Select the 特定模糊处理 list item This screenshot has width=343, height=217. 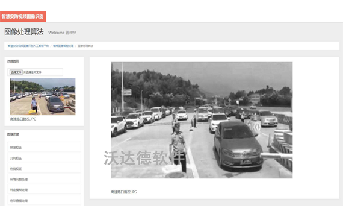coord(44,190)
